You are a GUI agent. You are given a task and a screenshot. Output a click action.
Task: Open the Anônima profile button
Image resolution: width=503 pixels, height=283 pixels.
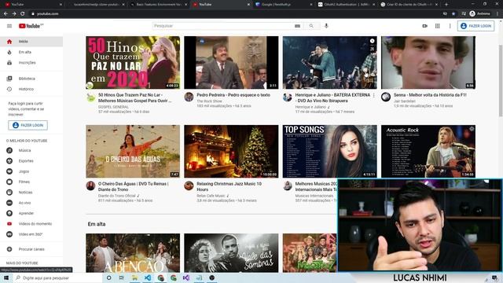point(480,14)
